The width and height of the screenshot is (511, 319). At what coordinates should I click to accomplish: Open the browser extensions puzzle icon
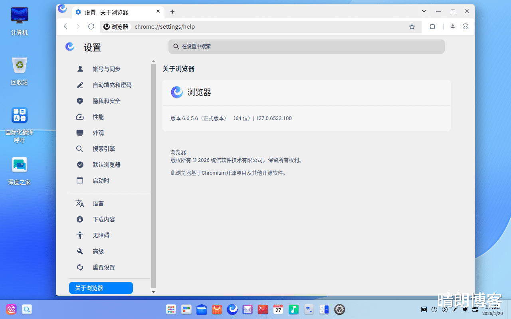pyautogui.click(x=432, y=27)
